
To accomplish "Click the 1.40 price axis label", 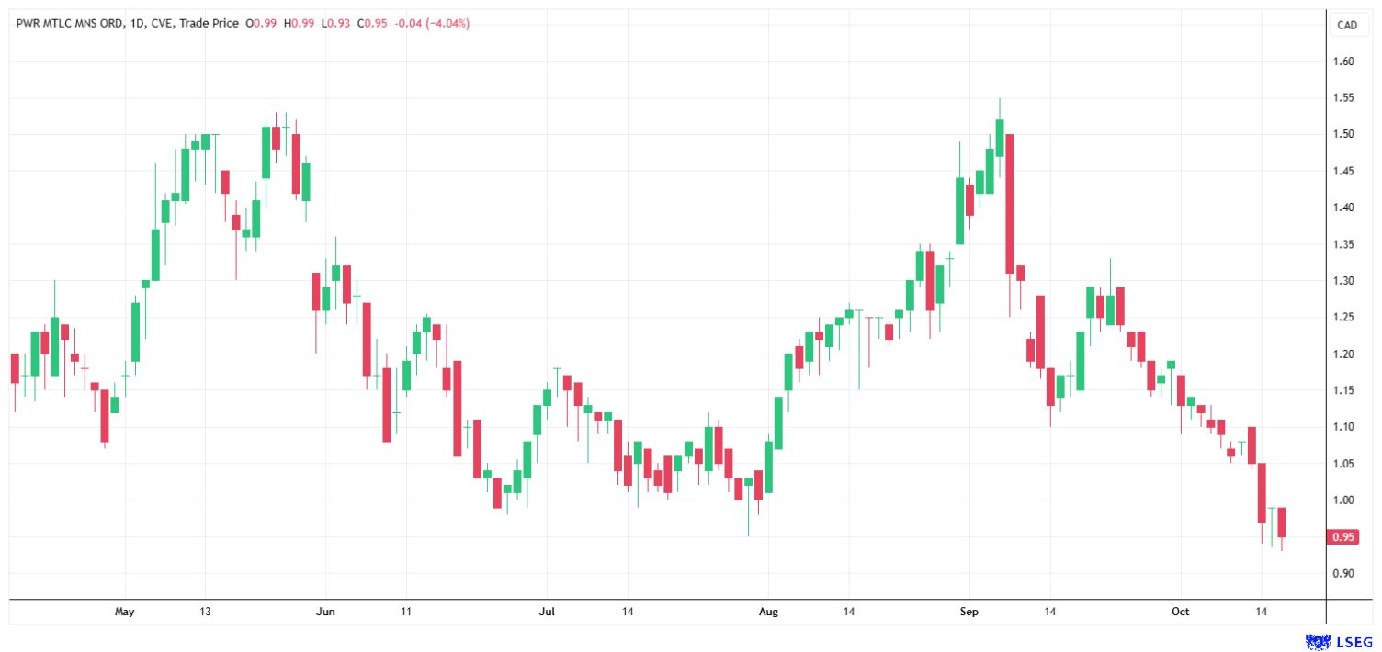I will coord(1343,208).
